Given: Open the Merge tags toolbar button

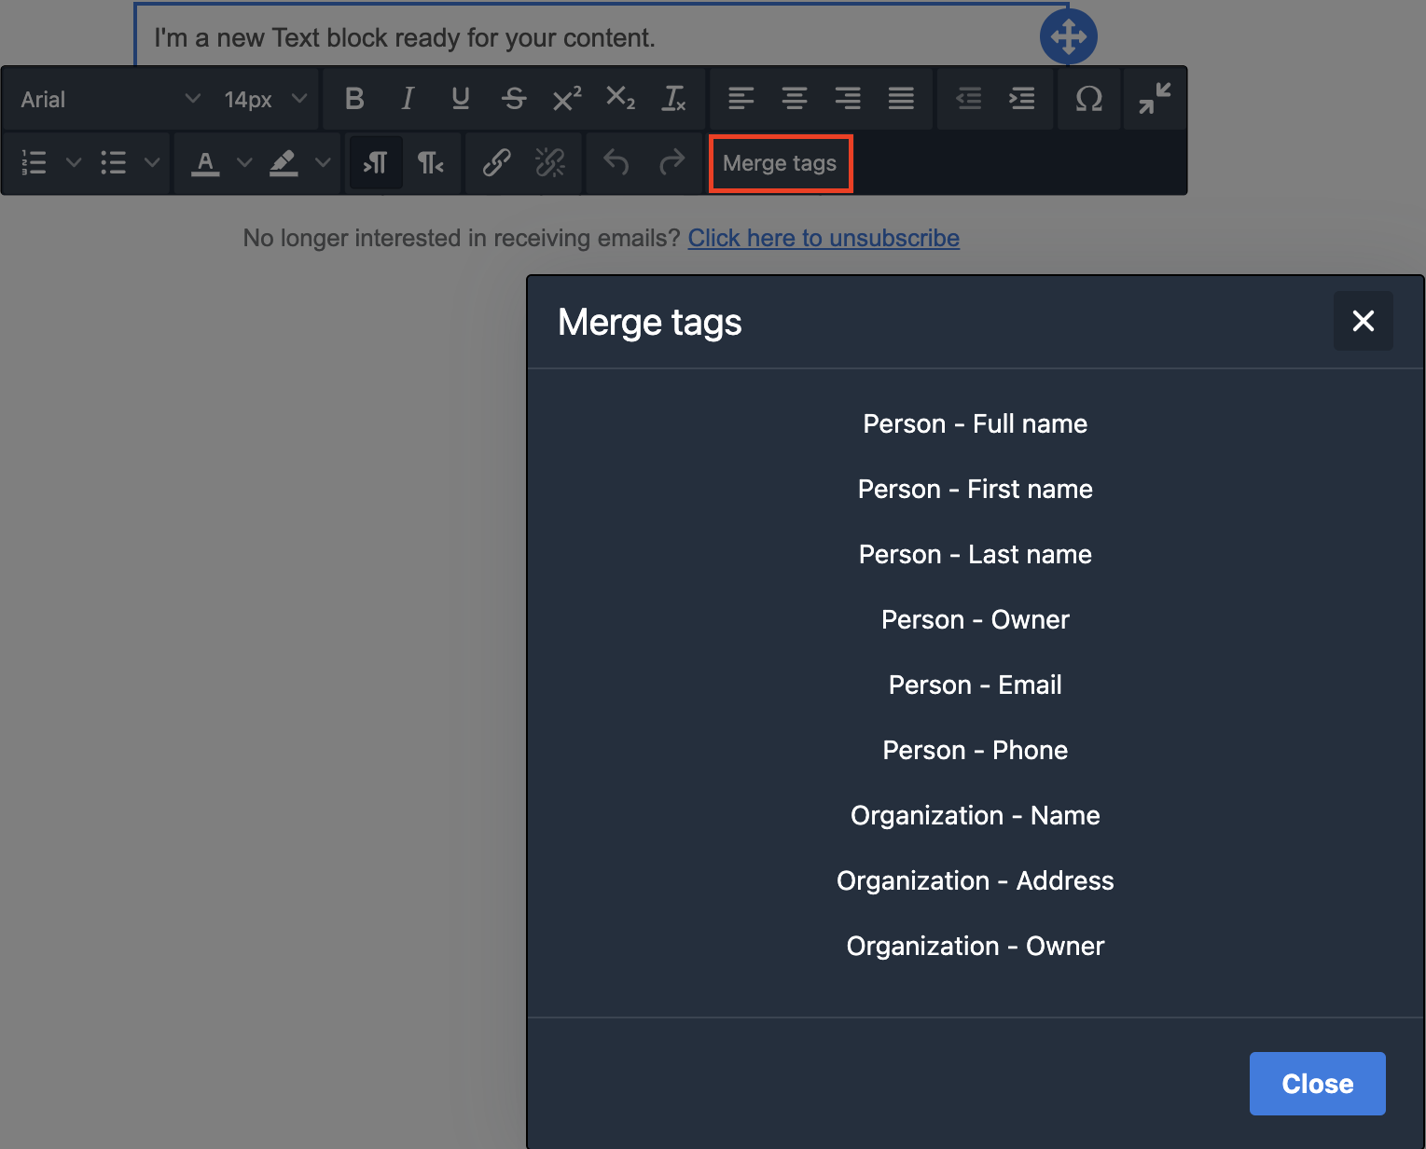Looking at the screenshot, I should (x=781, y=163).
